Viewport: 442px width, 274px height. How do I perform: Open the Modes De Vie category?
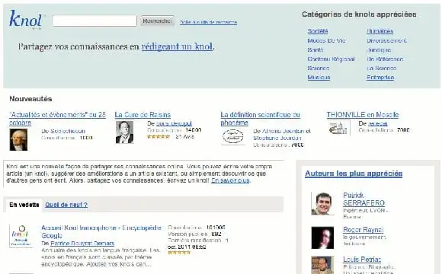point(326,40)
